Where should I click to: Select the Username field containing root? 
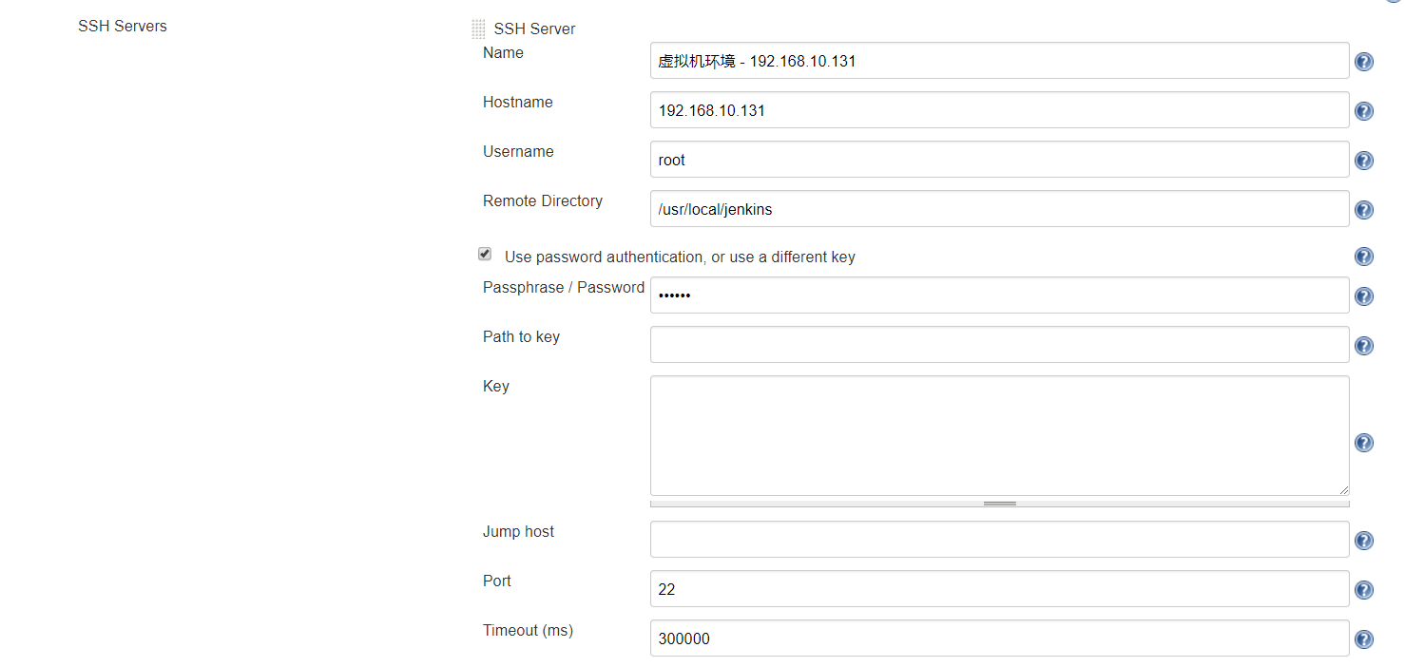point(998,160)
